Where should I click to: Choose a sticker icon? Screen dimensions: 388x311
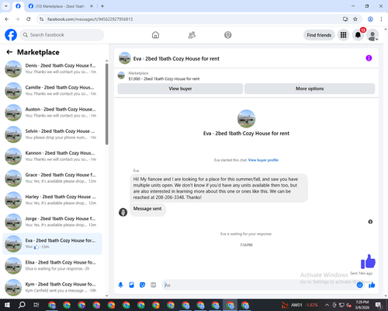coord(142,285)
